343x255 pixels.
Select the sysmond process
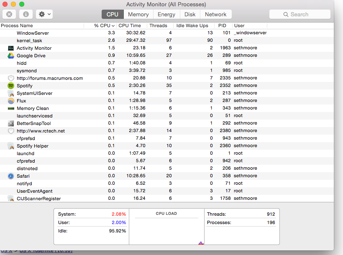click(x=166, y=71)
